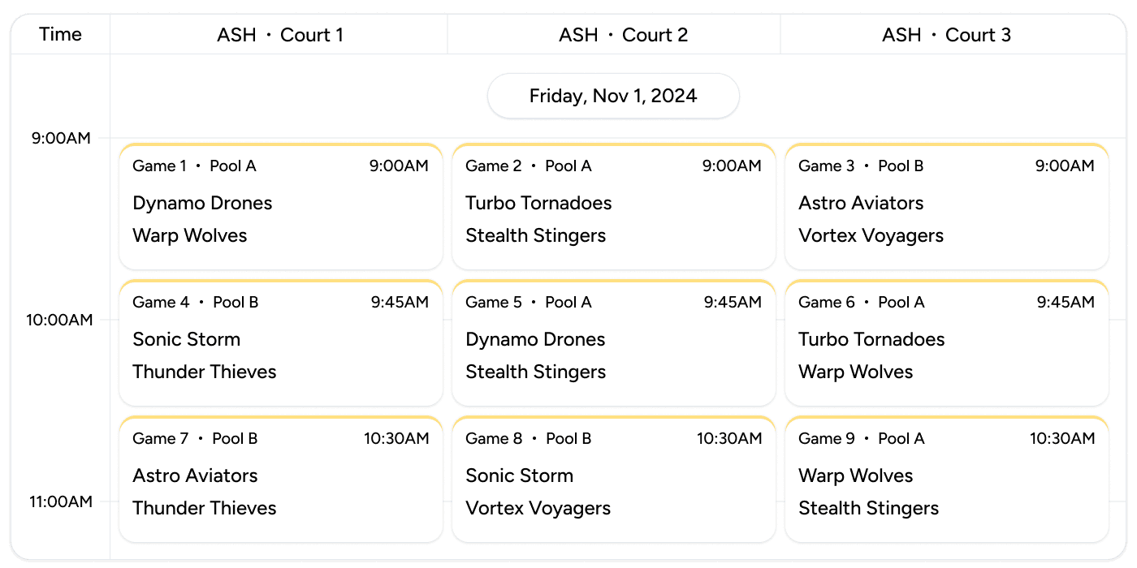Open the Game 5 Dynamo Drones matchup
The image size is (1137, 568).
pyautogui.click(x=613, y=342)
